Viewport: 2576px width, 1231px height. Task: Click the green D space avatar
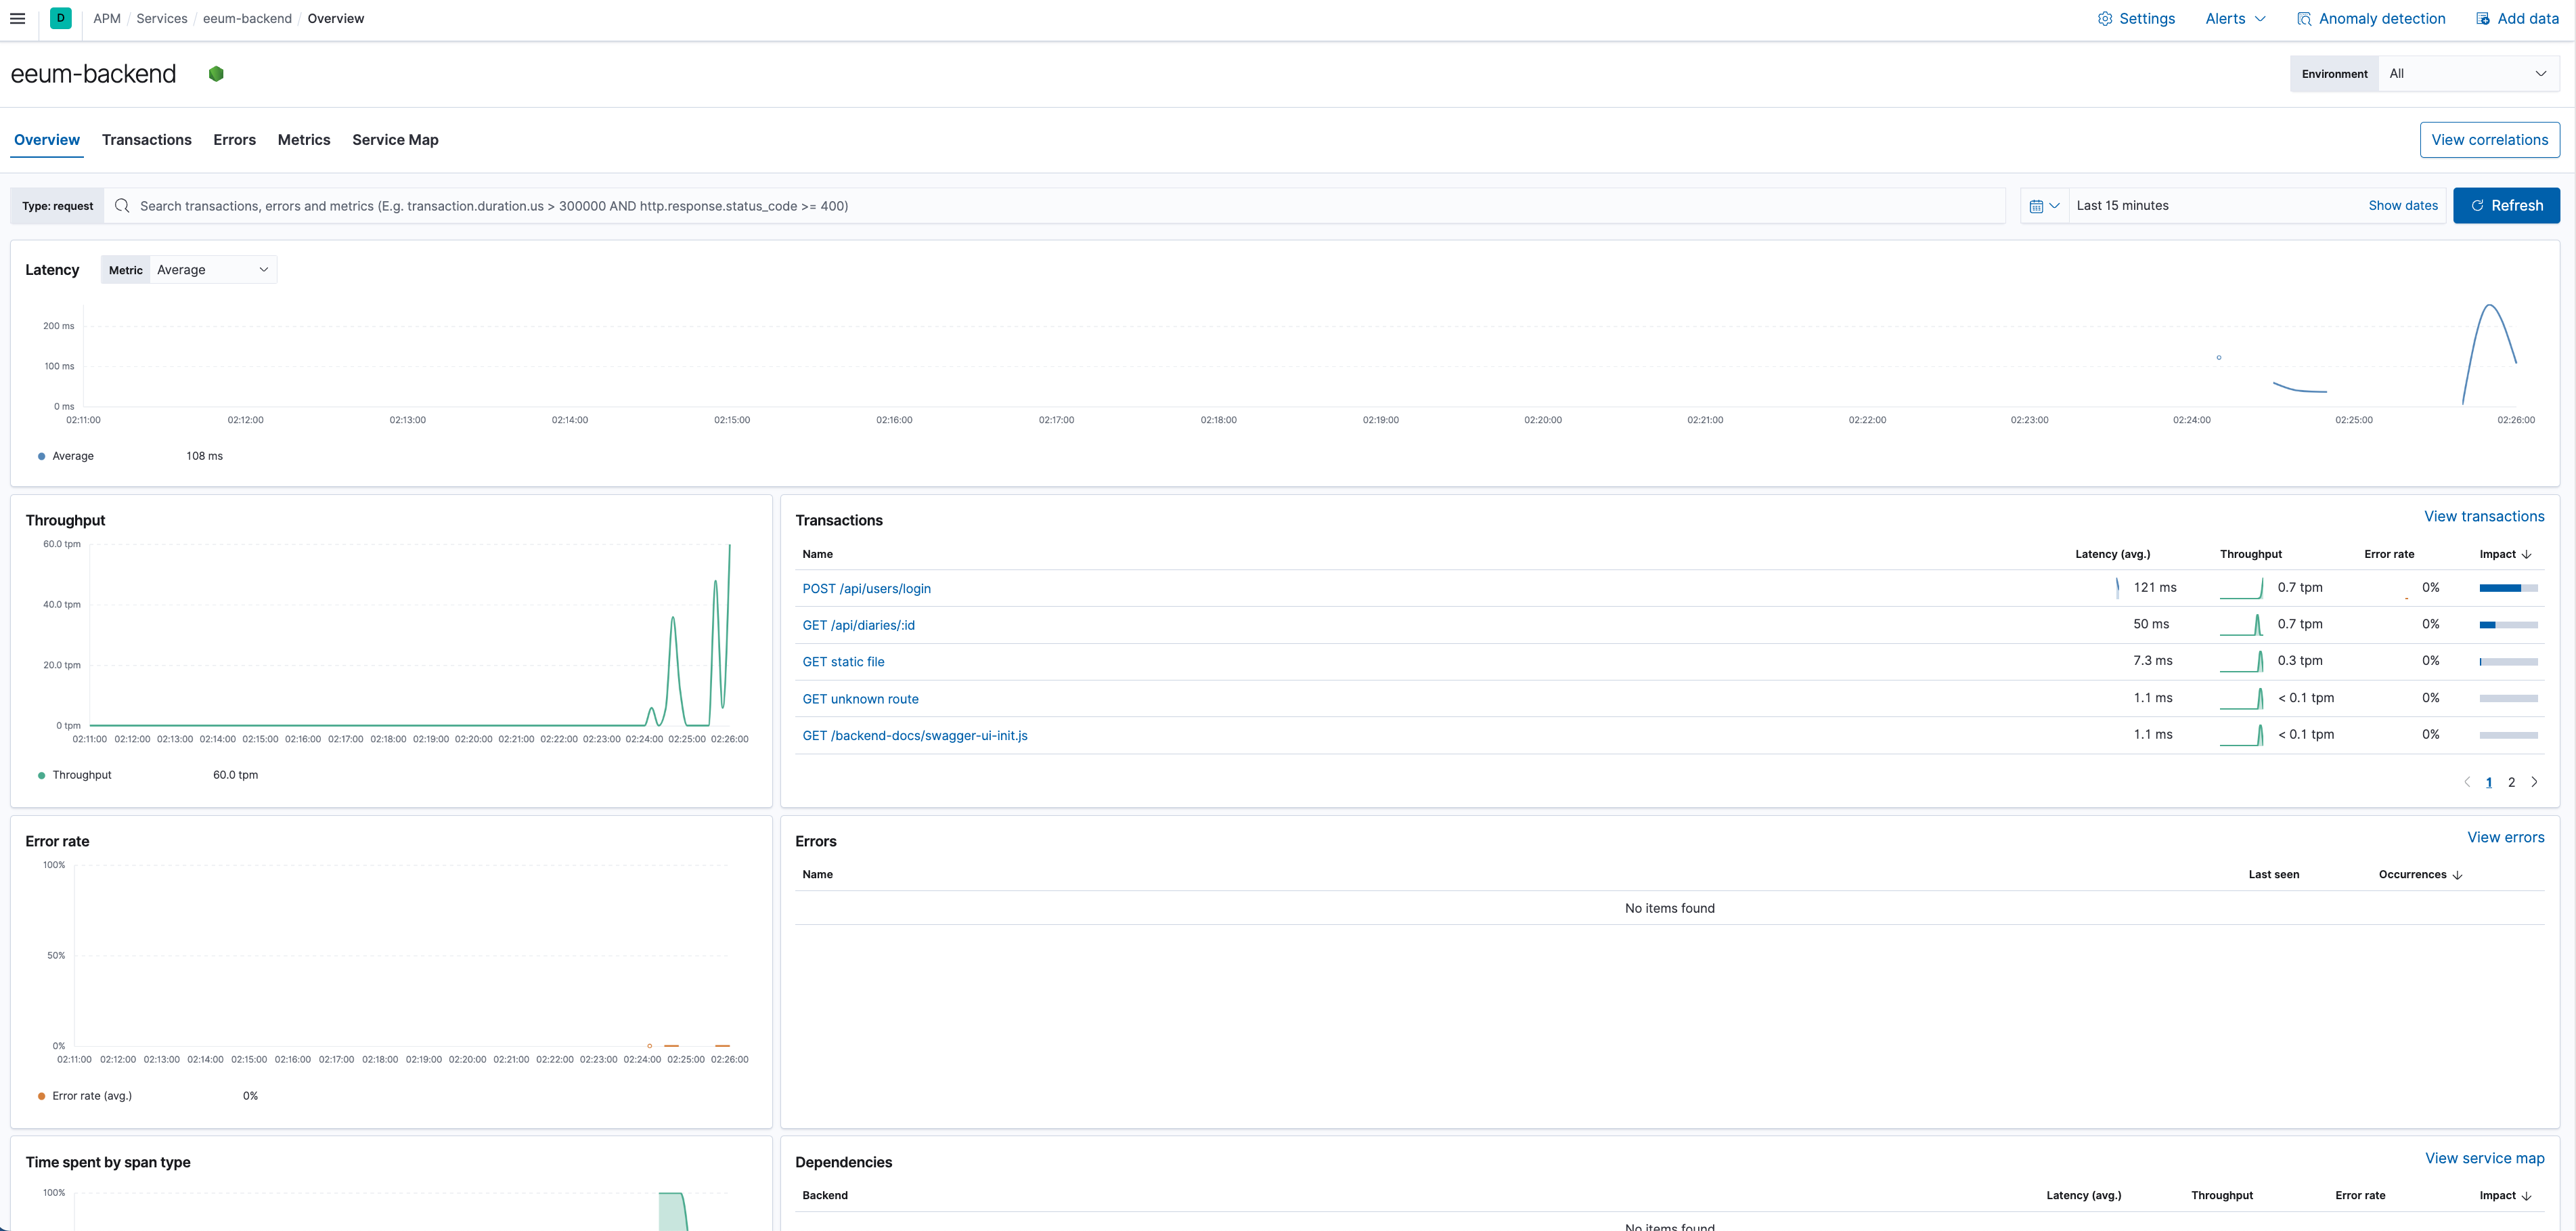60,18
